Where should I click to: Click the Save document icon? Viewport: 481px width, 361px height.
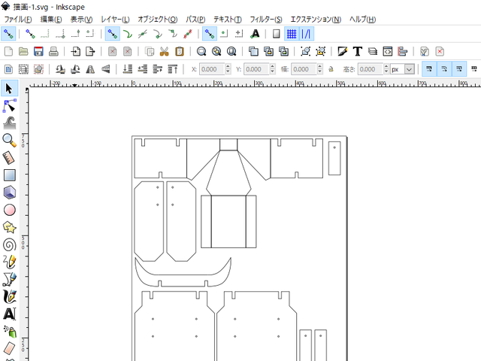tap(38, 51)
